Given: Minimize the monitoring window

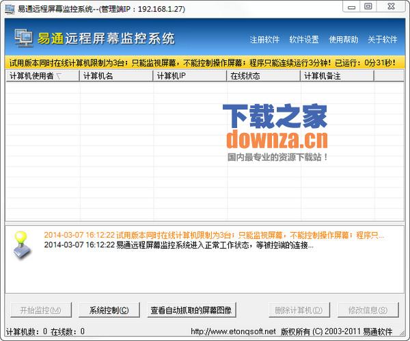Looking at the screenshot, I should [x=351, y=7].
